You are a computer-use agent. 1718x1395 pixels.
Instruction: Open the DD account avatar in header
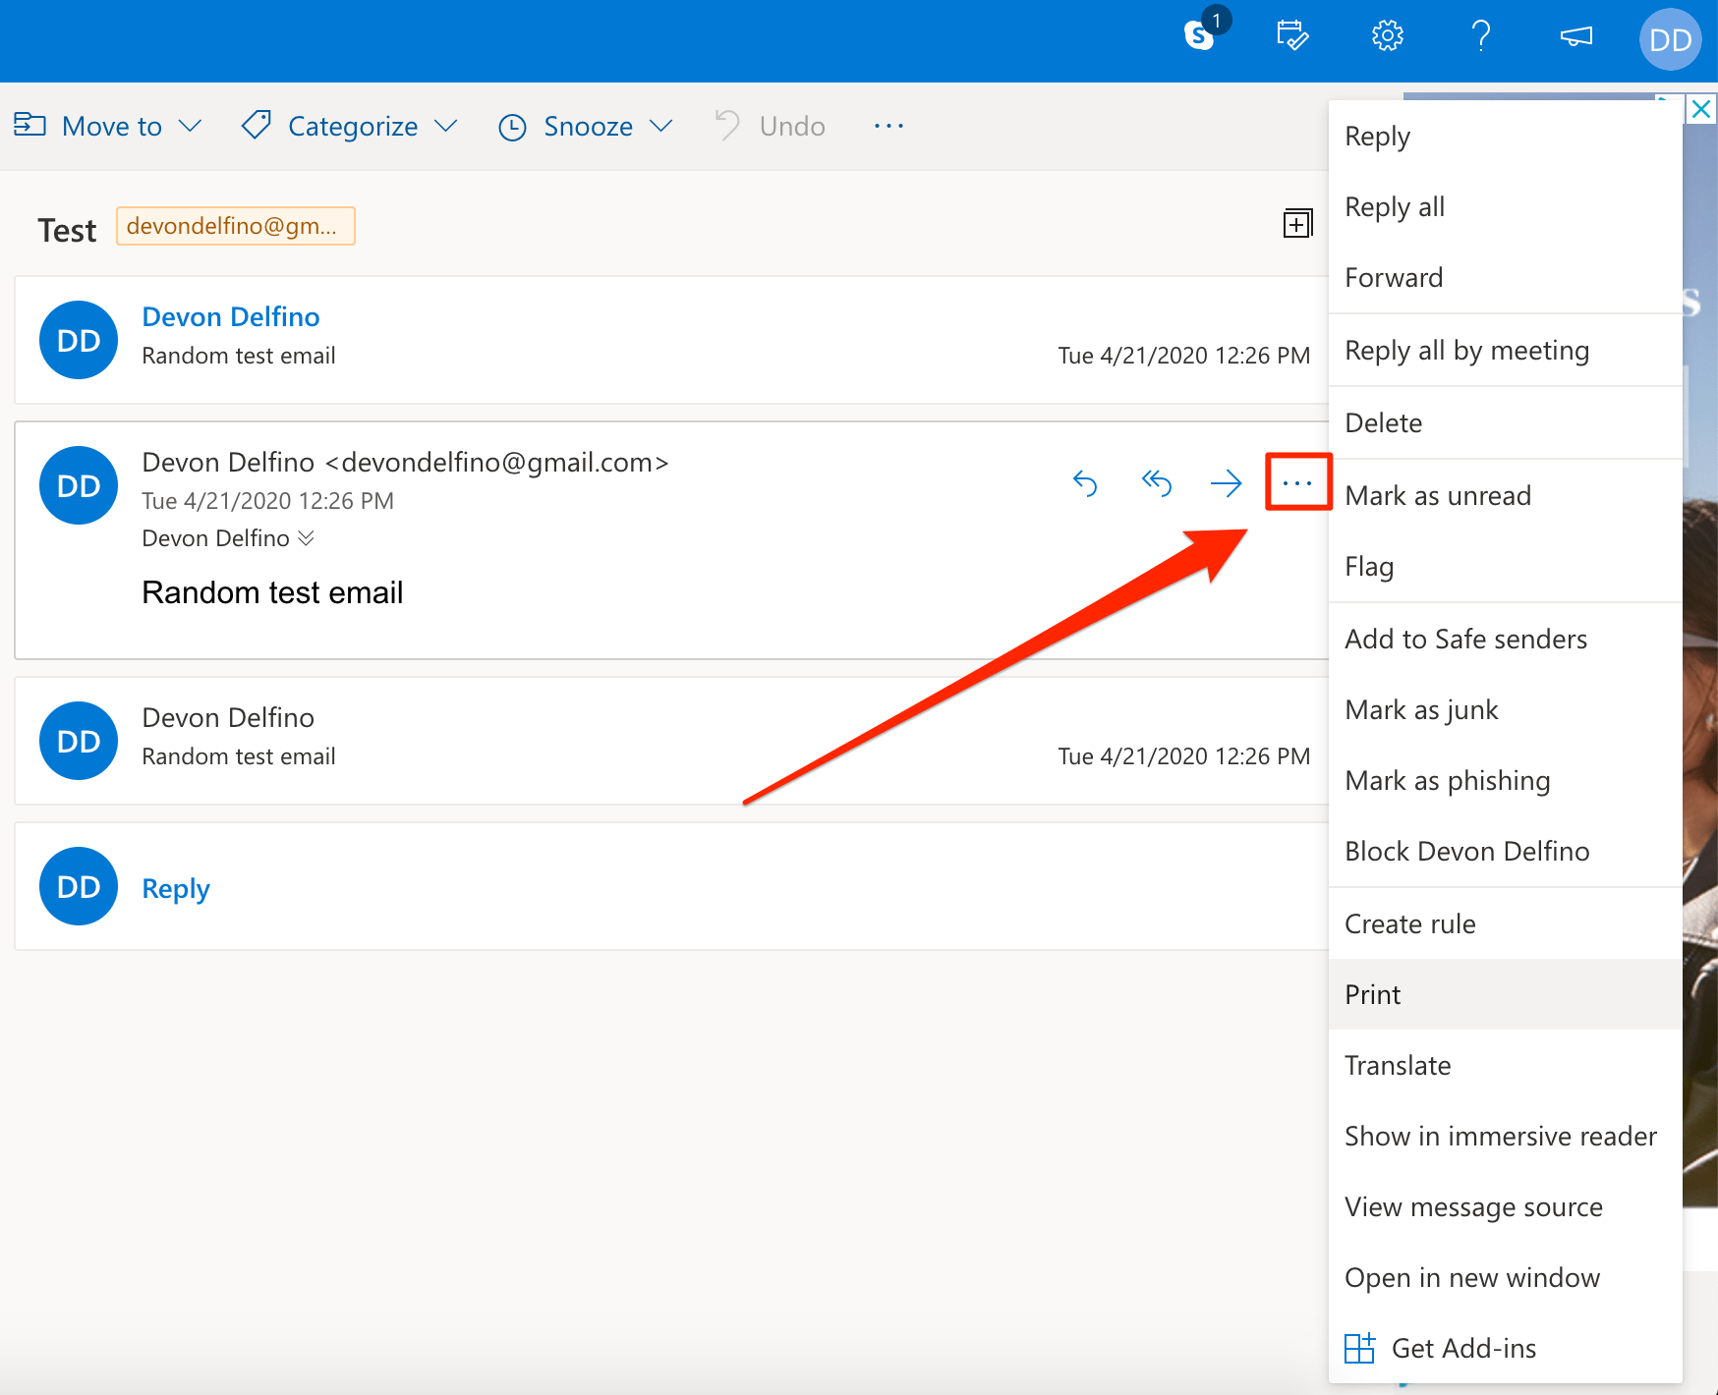coord(1670,39)
